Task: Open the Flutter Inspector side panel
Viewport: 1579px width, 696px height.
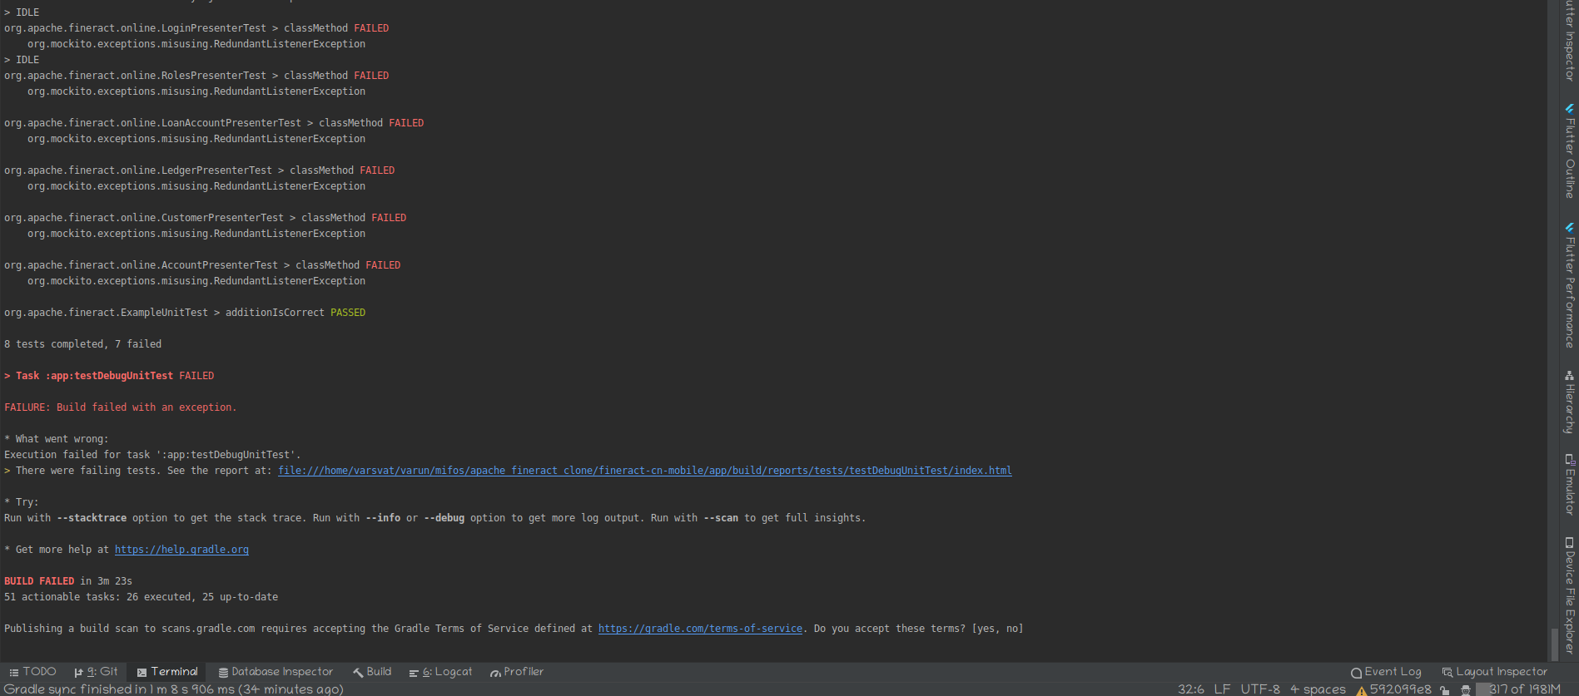Action: pos(1570,41)
